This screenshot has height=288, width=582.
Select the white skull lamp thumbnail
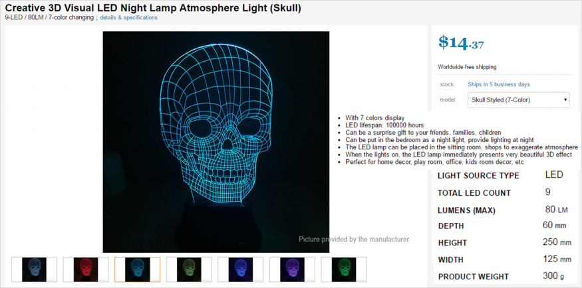[x=34, y=269]
